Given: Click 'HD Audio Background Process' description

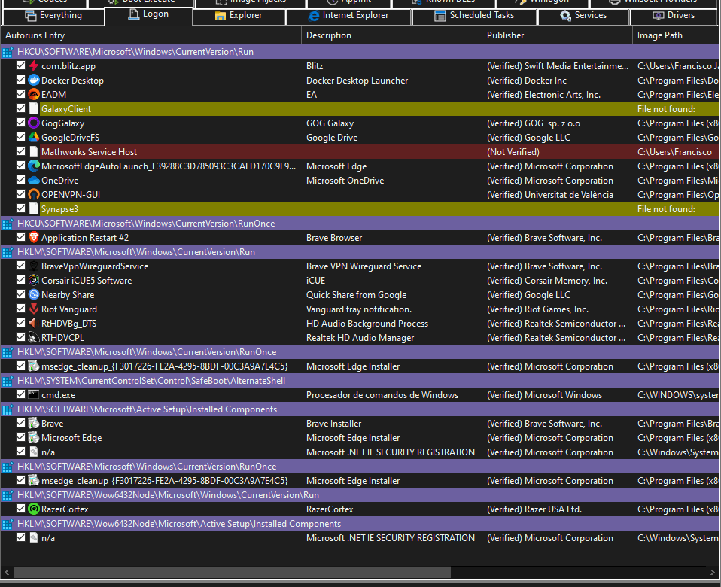Looking at the screenshot, I should pyautogui.click(x=367, y=324).
